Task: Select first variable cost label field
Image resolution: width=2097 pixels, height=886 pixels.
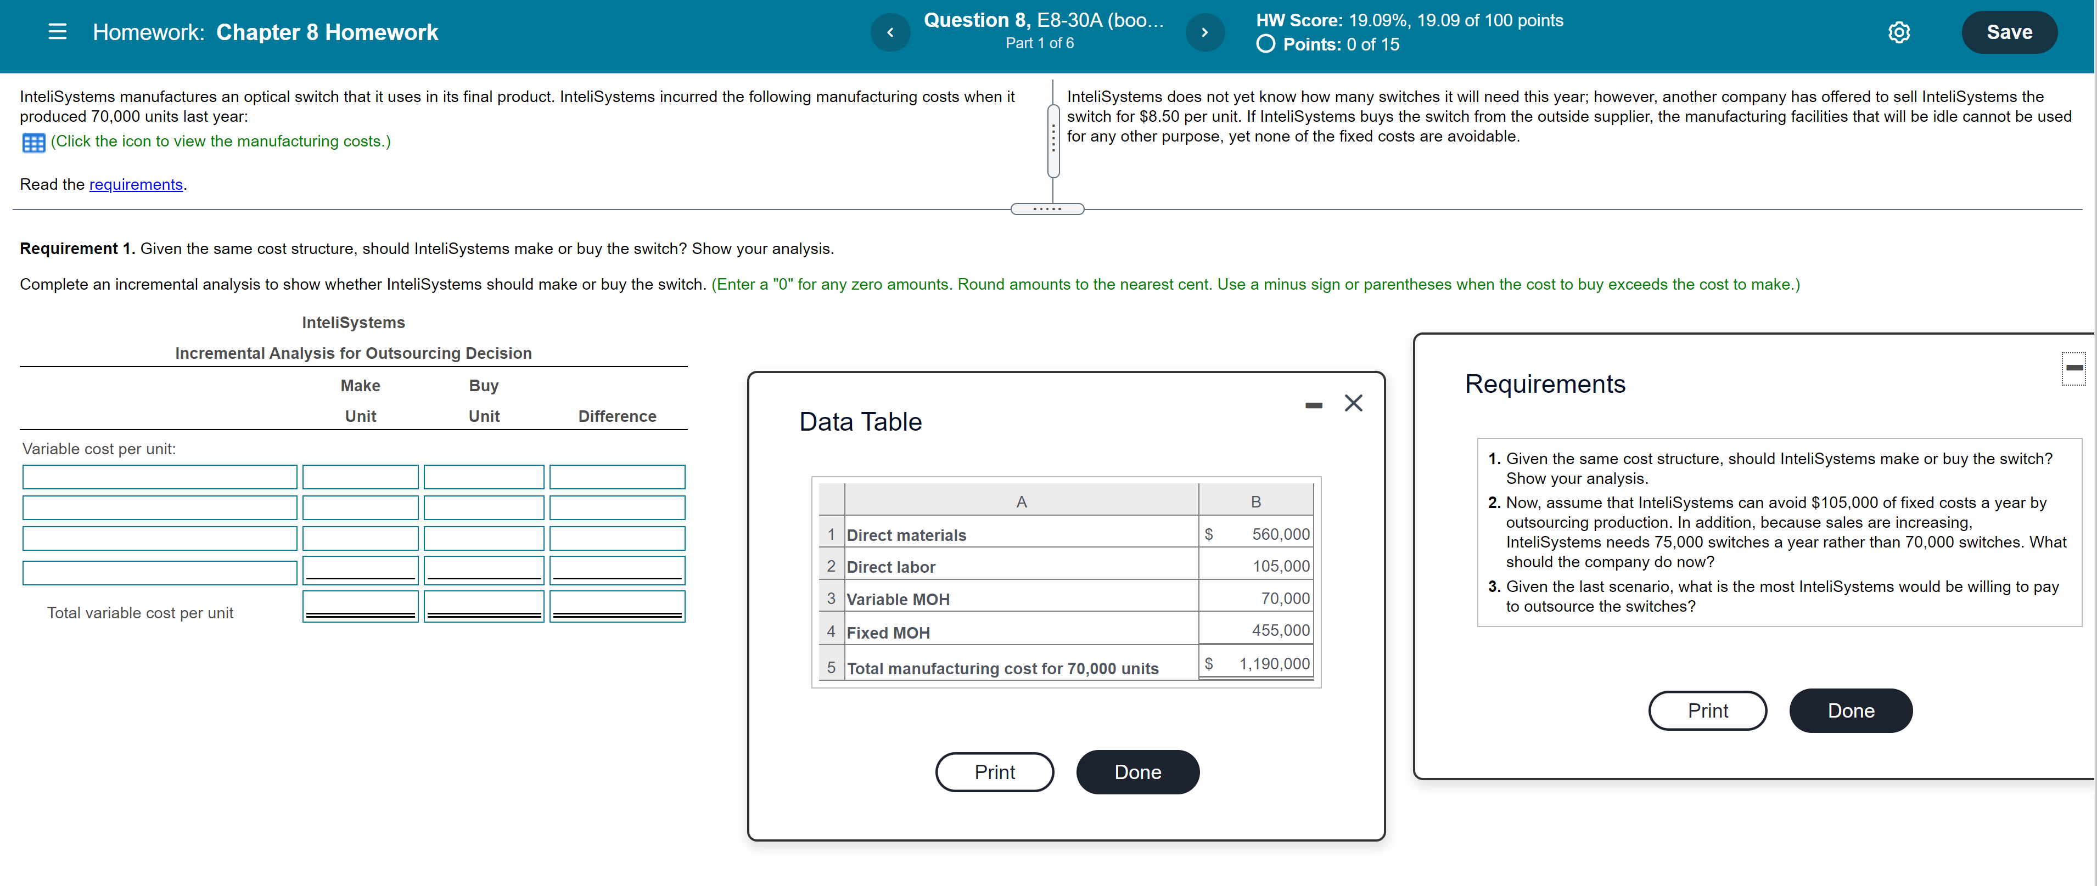Action: 160,477
